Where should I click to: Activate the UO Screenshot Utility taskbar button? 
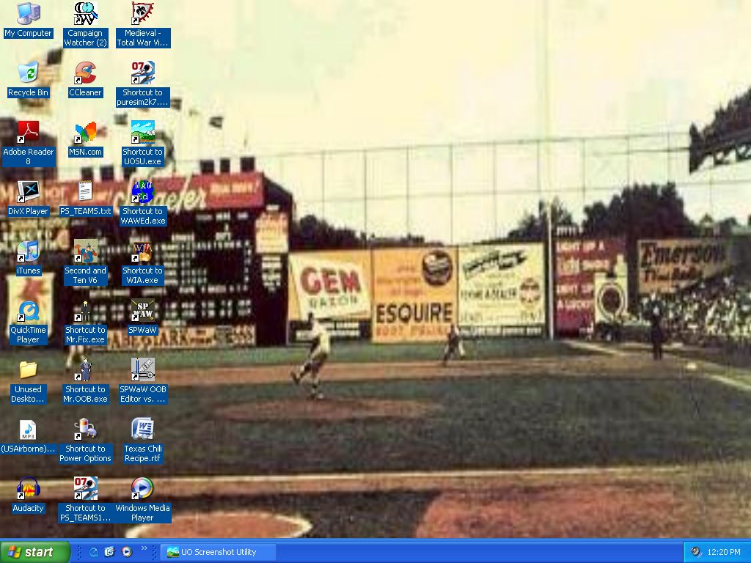point(219,552)
